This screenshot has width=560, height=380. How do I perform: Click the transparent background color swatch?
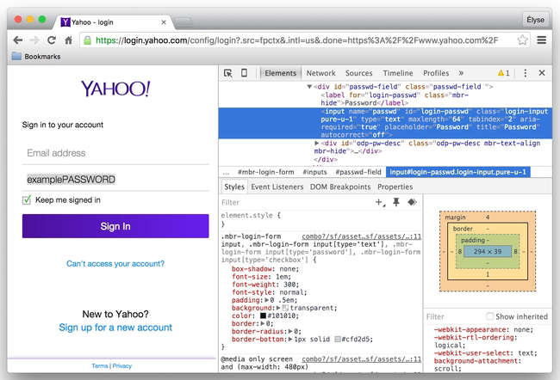(285, 308)
